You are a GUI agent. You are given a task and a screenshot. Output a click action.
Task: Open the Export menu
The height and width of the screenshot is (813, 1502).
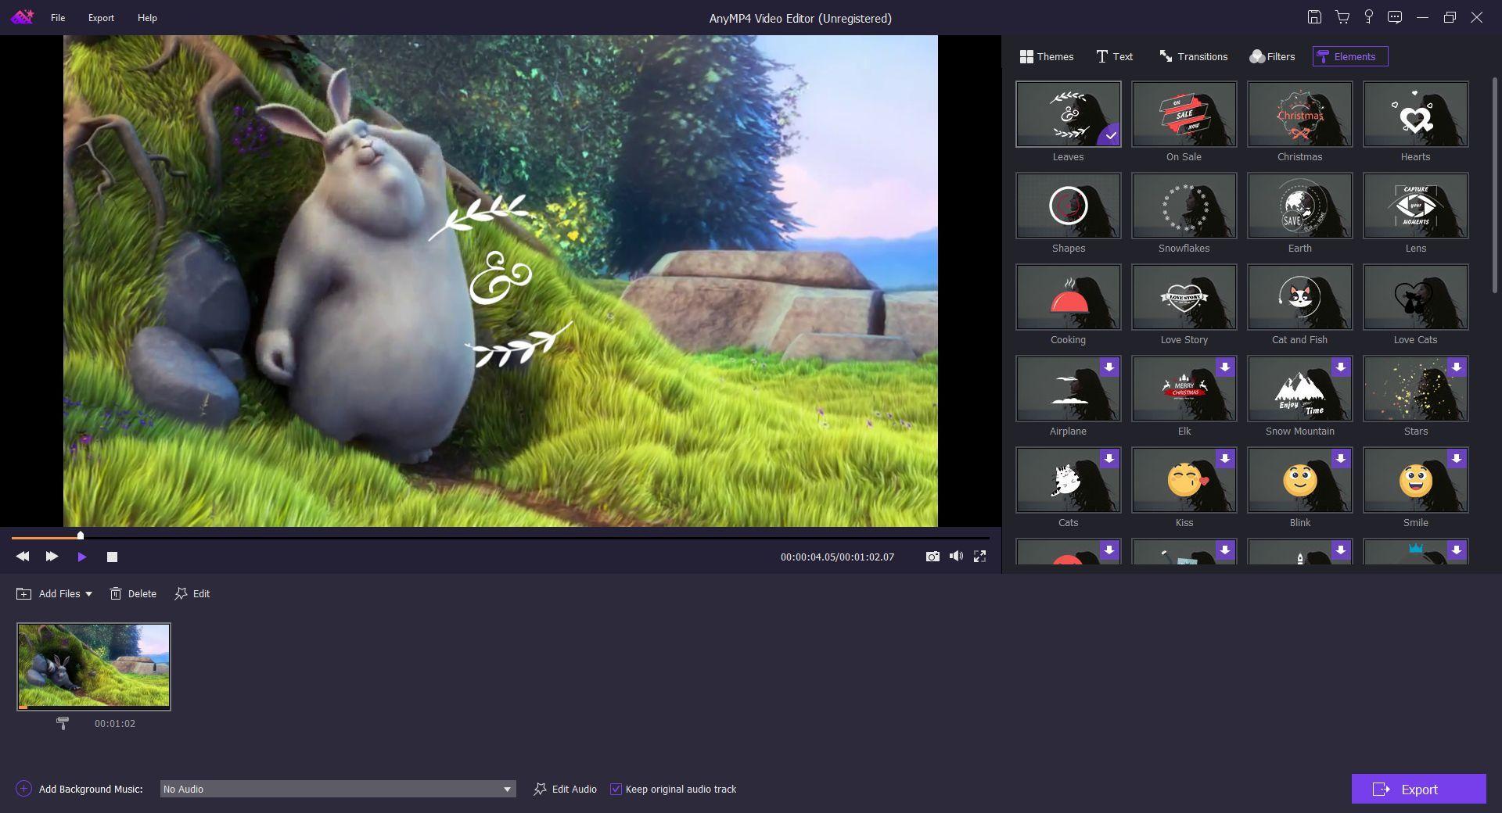[x=100, y=17]
